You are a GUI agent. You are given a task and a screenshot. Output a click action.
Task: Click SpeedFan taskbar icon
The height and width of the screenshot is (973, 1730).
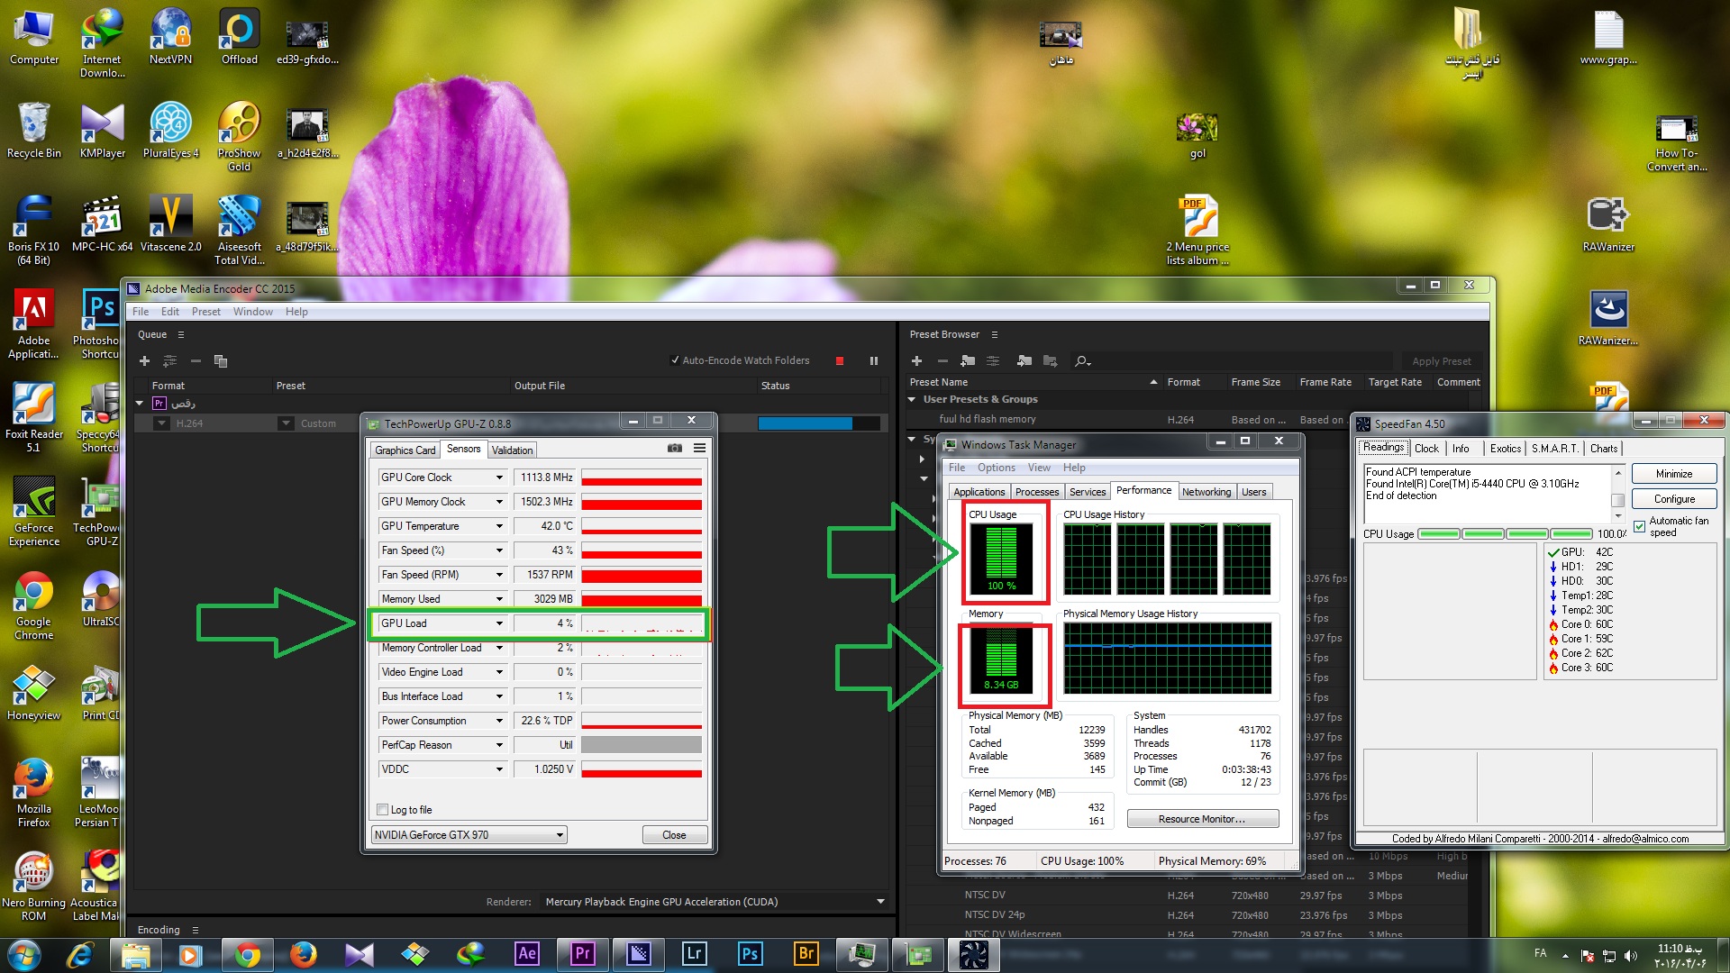point(973,953)
